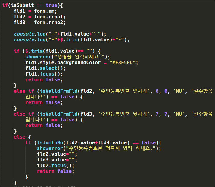Click the console.log line without $.trim

pos(60,34)
